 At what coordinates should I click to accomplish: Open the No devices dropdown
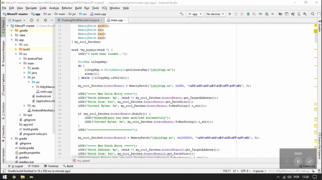215,14
